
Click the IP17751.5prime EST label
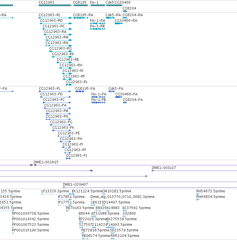coord(71,202)
